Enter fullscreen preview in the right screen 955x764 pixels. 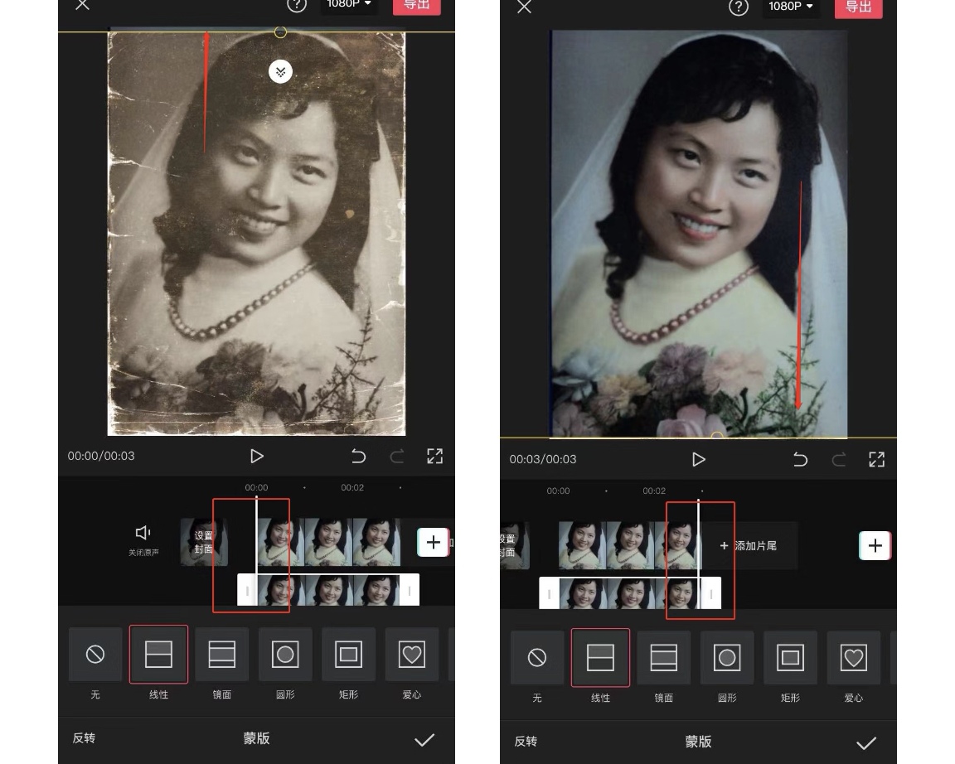876,459
